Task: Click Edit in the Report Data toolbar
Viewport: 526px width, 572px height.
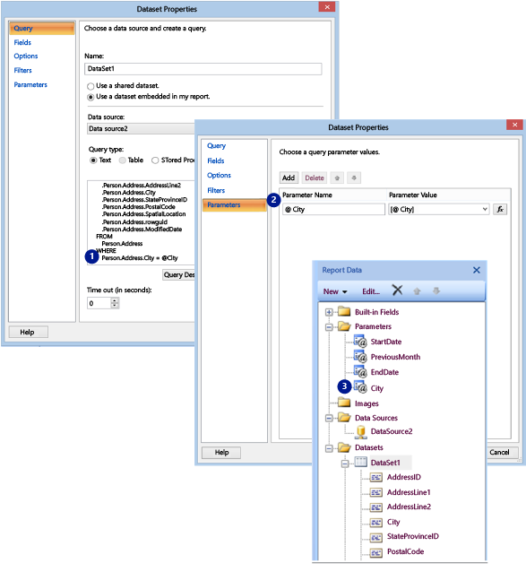Action: (x=371, y=291)
